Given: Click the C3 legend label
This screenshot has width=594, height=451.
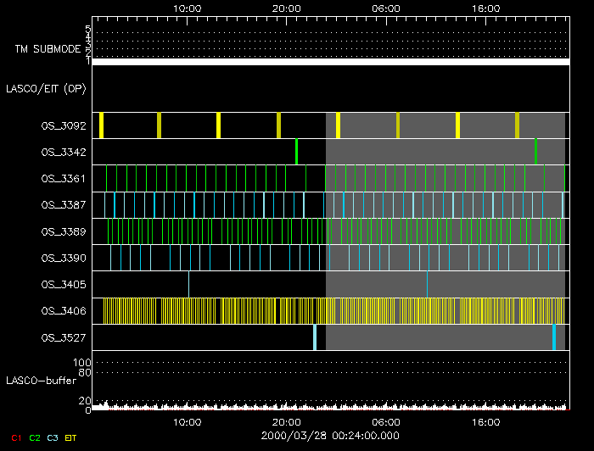Looking at the screenshot, I should coord(53,437).
